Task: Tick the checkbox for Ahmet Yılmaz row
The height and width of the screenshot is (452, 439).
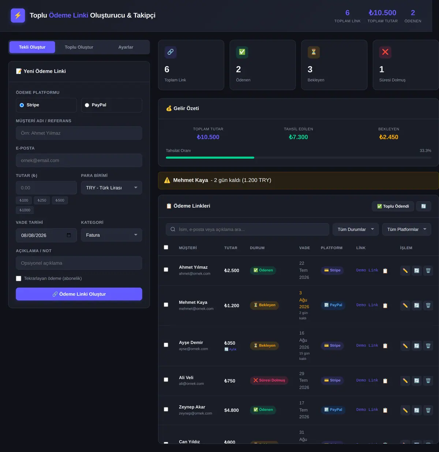Action: (166, 270)
